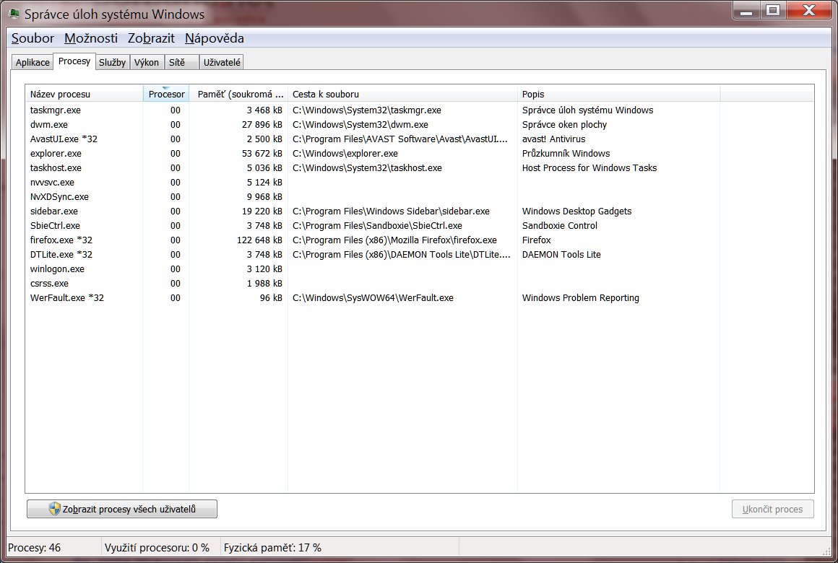
Task: Sort by Popis column header
Action: tap(619, 94)
